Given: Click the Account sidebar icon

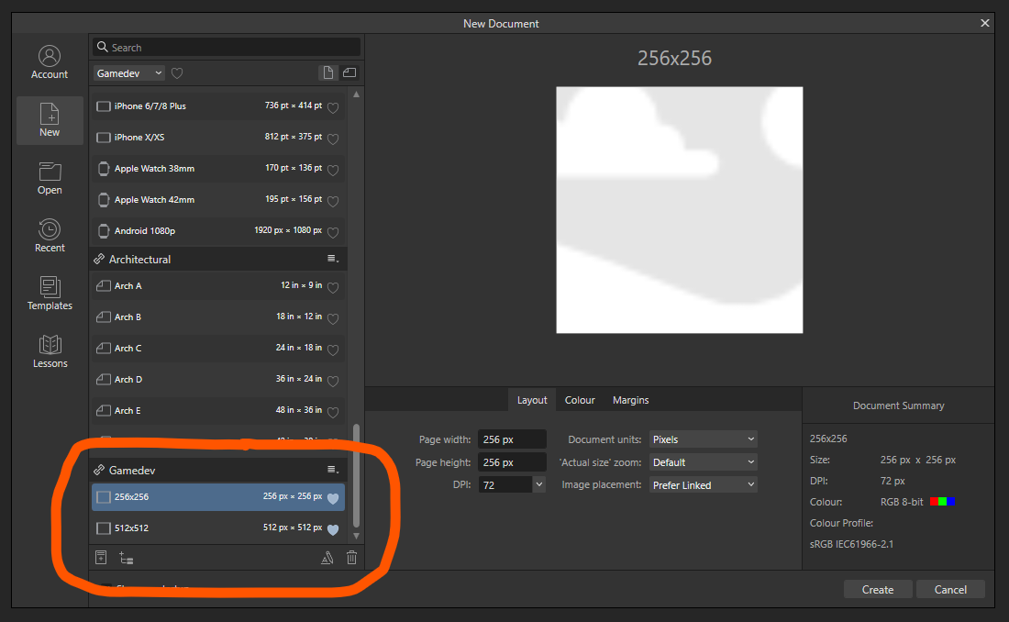Looking at the screenshot, I should point(50,61).
